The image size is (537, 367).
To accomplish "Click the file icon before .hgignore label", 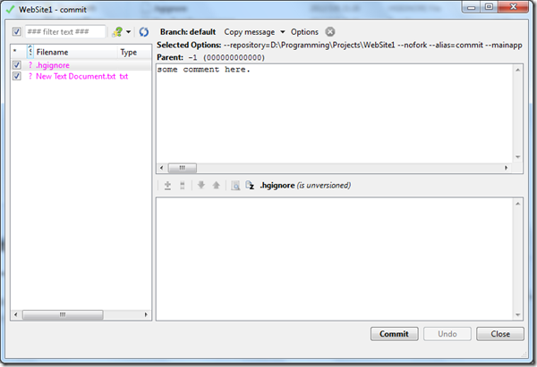I will (x=250, y=185).
